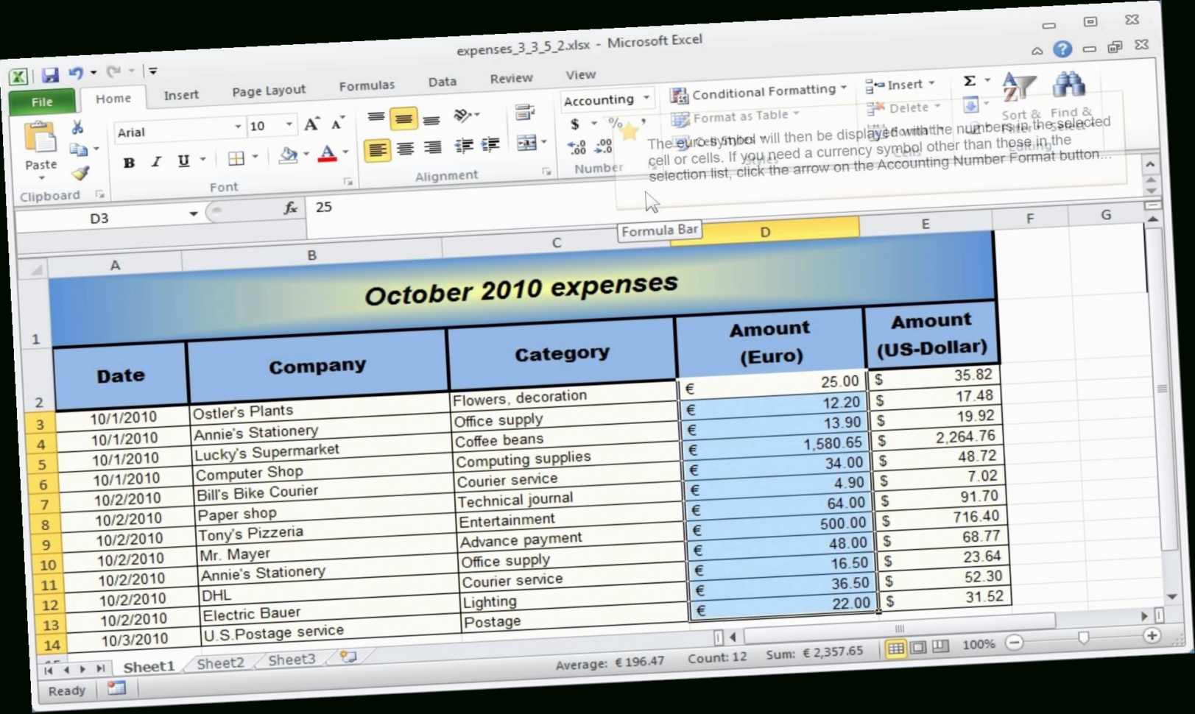Click the Zoom Out minus button
1195x714 pixels.
[x=1015, y=643]
